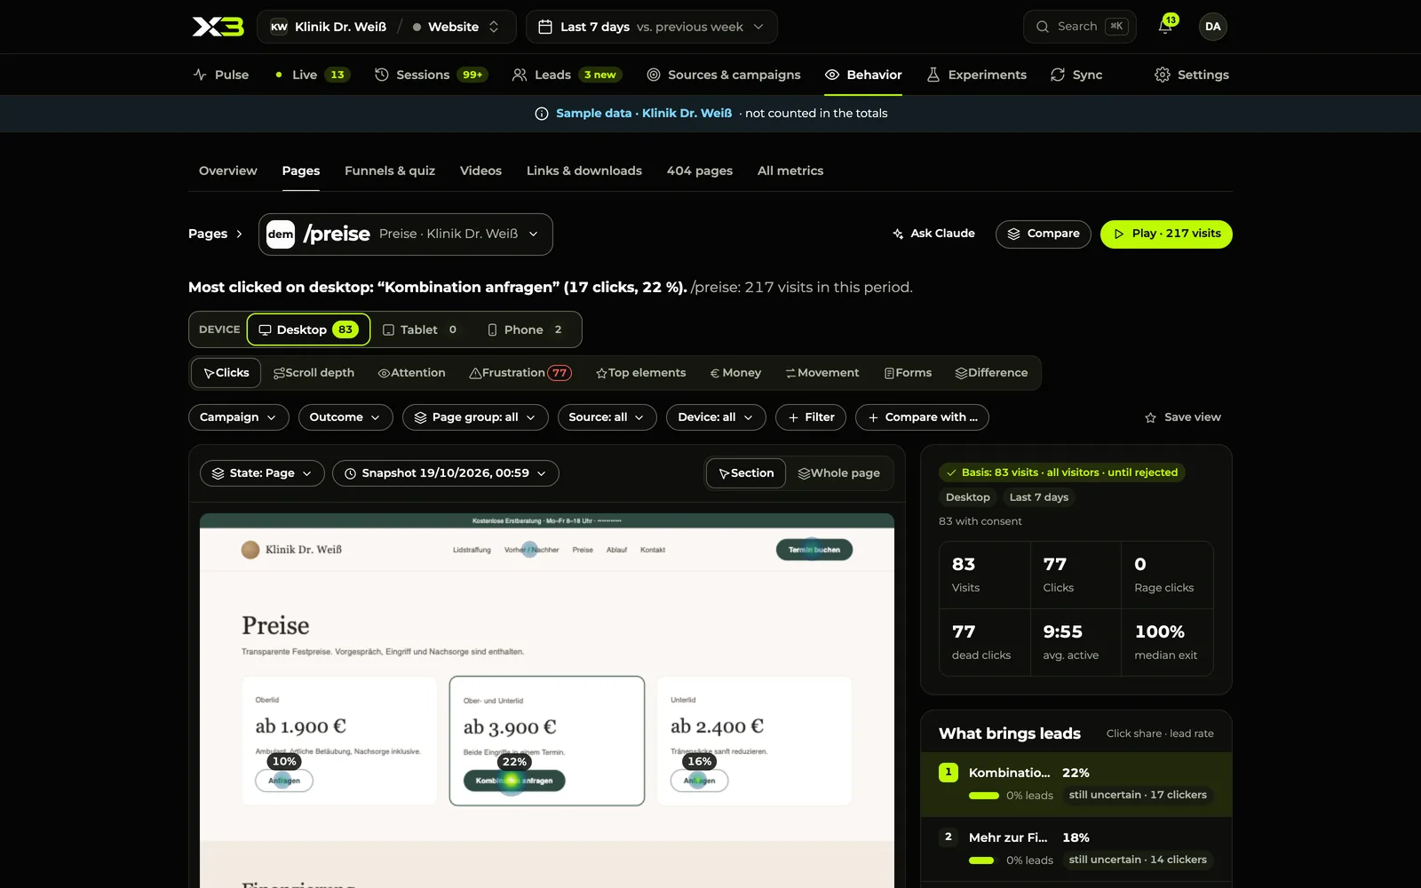Go to Sessions in the nav bar
Screen dimensions: 1421x888
tap(431, 75)
